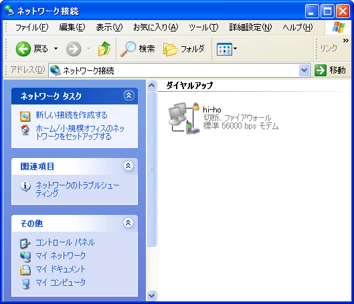
Task: Click the new connection wizard icon
Action: [x=25, y=116]
